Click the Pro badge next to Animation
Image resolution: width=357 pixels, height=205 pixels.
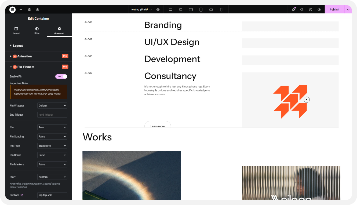[x=65, y=56]
